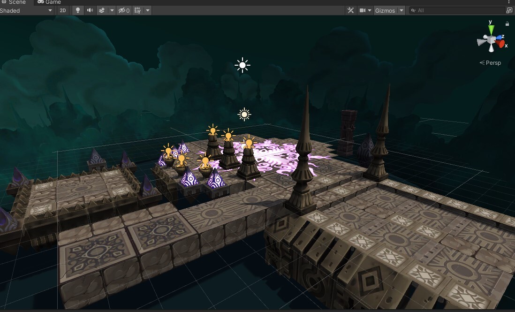Click the search magnifier in the All field
This screenshot has width=515, height=312.
[x=412, y=10]
